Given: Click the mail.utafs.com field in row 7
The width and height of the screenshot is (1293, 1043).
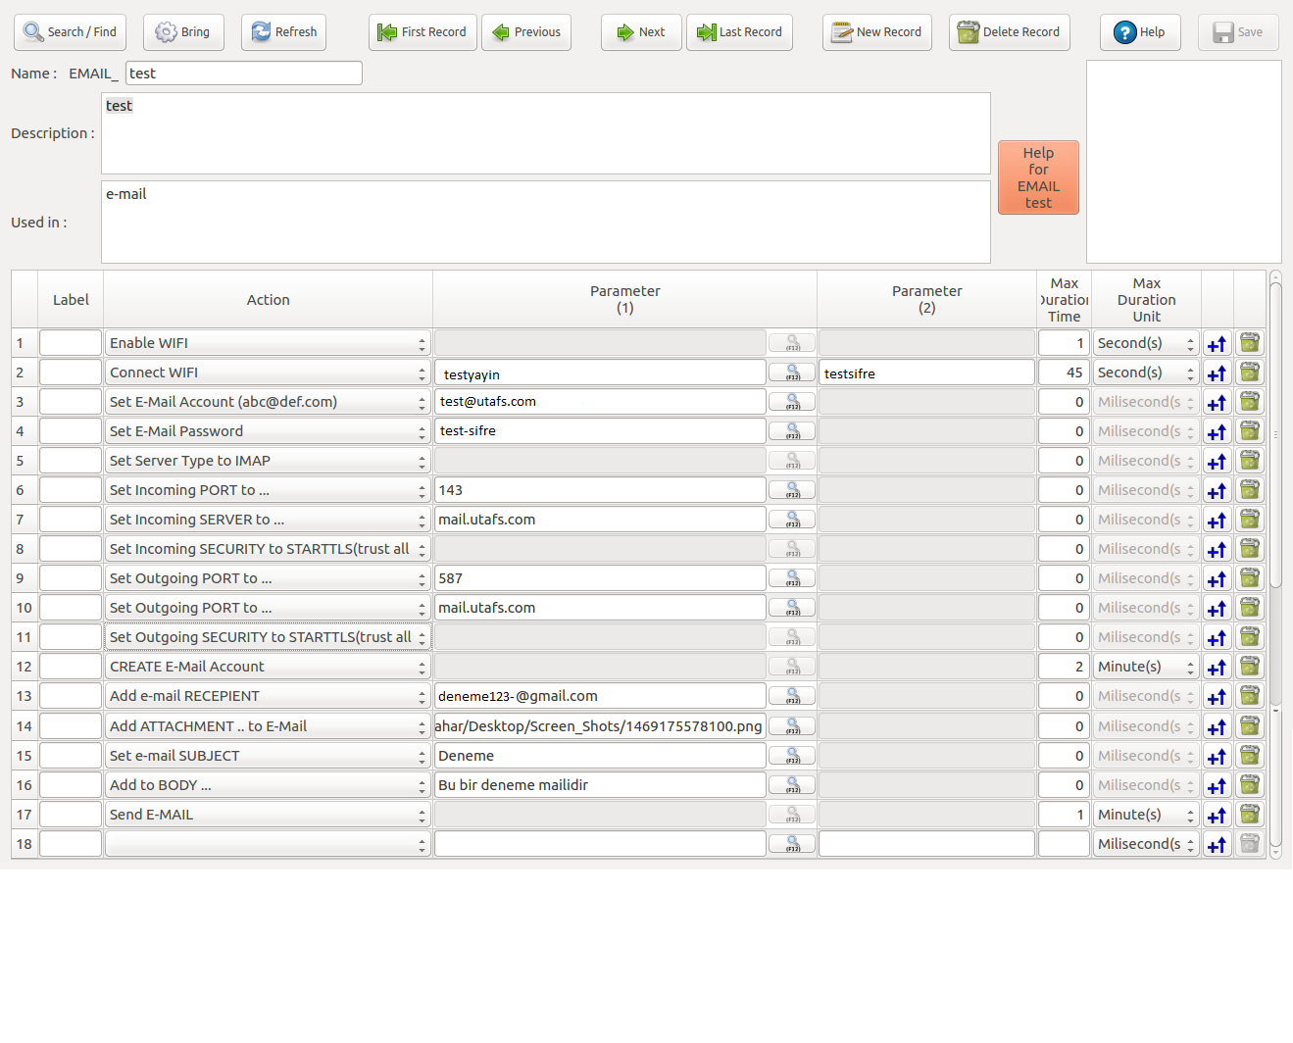Looking at the screenshot, I should 600,520.
